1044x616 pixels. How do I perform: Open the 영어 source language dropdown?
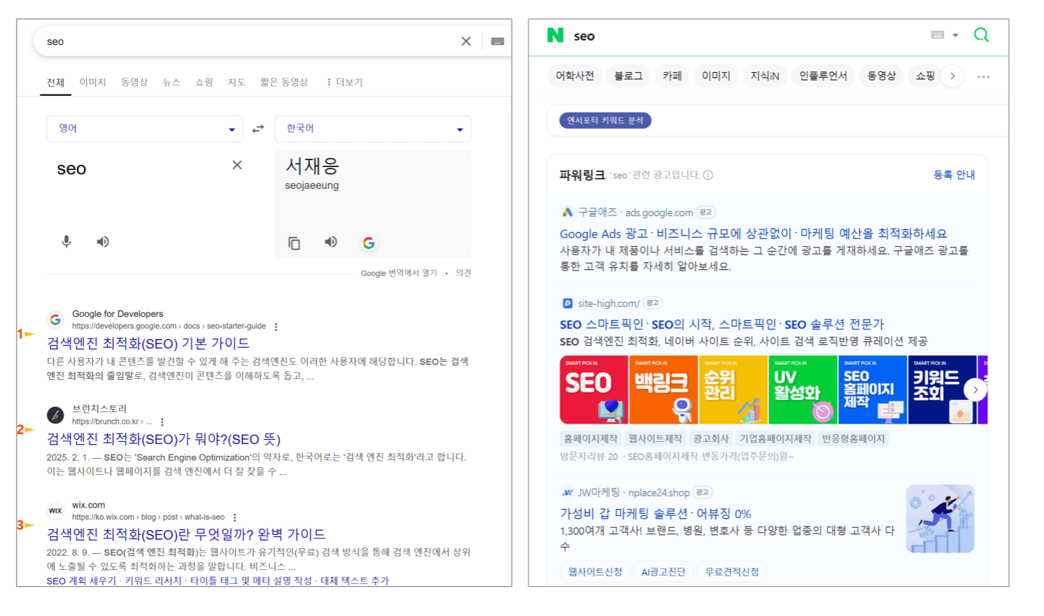(145, 129)
